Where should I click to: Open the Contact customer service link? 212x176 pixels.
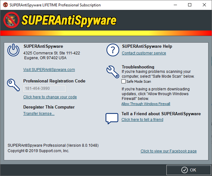(144, 53)
